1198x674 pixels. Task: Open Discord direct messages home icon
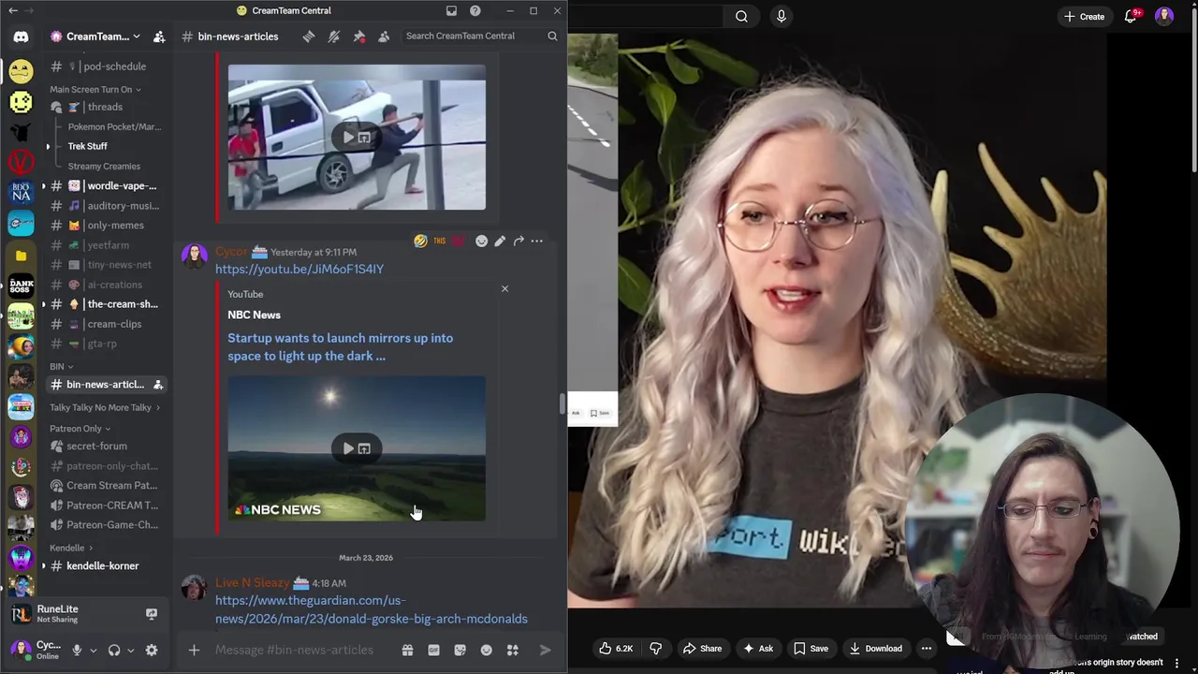(x=21, y=37)
